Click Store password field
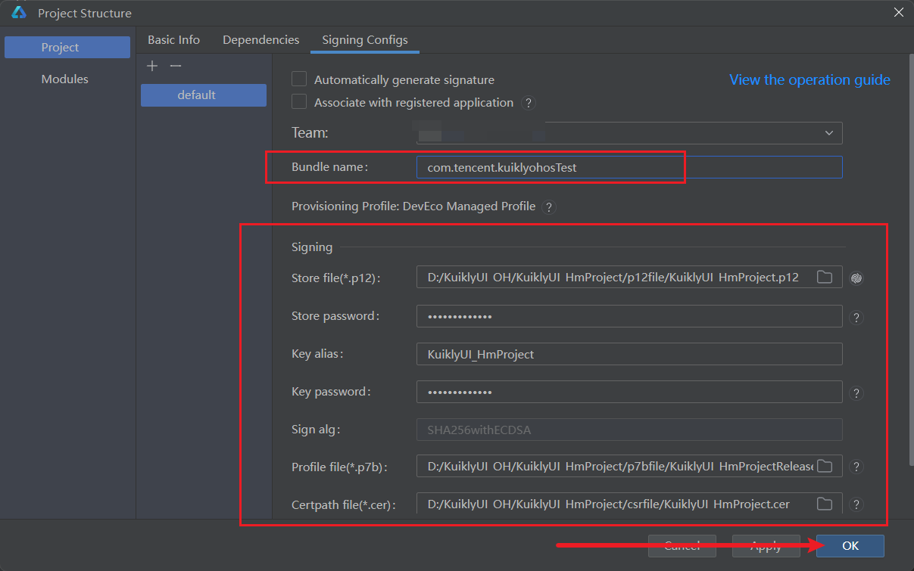Image resolution: width=914 pixels, height=571 pixels. coord(629,316)
